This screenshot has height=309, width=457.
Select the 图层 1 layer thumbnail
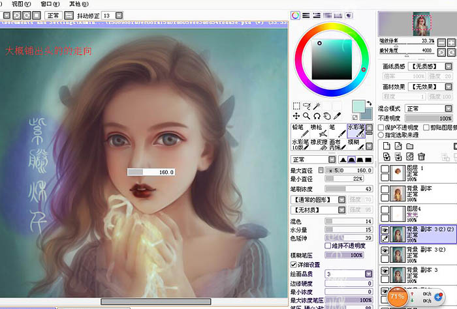[398, 173]
